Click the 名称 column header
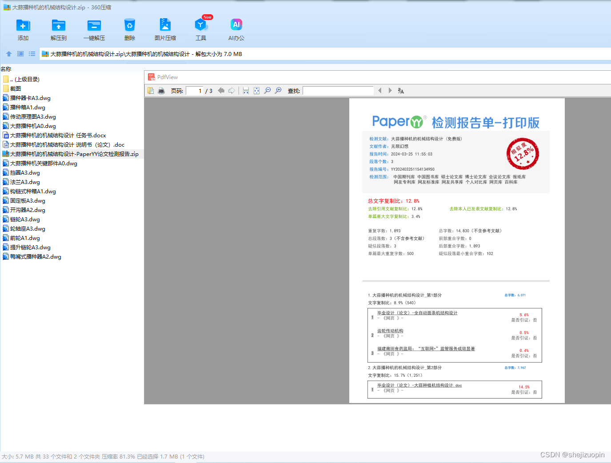The height and width of the screenshot is (463, 611). pos(6,69)
